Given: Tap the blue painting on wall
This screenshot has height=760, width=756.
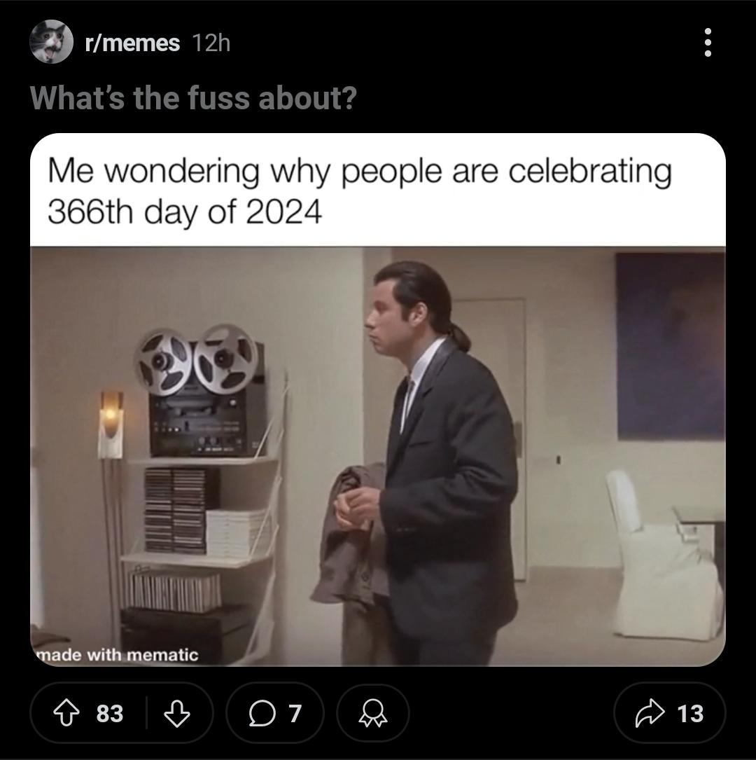Looking at the screenshot, I should pyautogui.click(x=671, y=347).
